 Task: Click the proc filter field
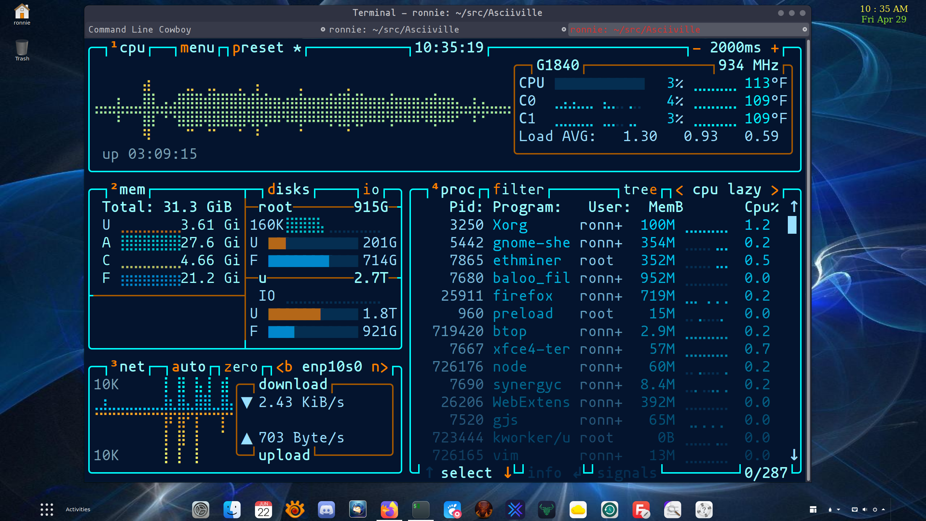tap(518, 190)
